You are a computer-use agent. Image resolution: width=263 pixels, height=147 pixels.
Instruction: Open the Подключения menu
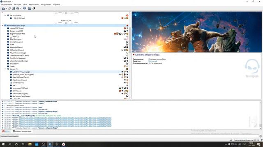click(7, 4)
